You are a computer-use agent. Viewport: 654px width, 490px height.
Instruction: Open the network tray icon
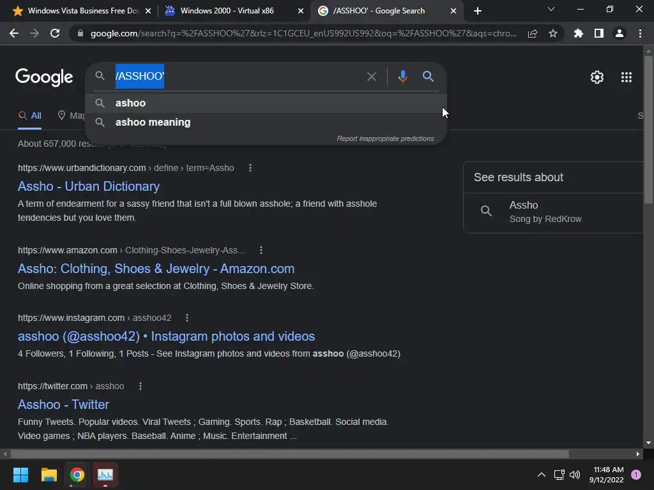pos(559,475)
